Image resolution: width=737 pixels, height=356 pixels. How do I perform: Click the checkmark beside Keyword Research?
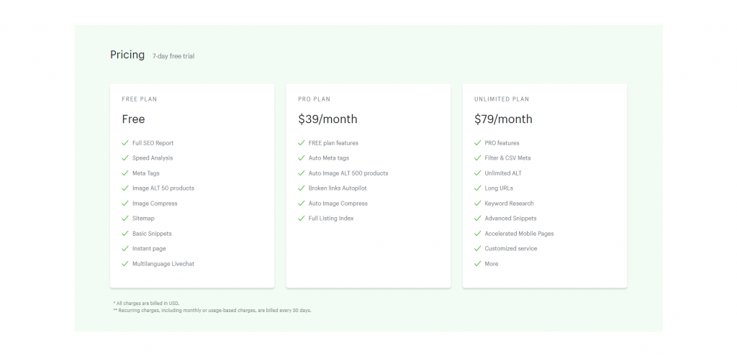[x=478, y=204]
